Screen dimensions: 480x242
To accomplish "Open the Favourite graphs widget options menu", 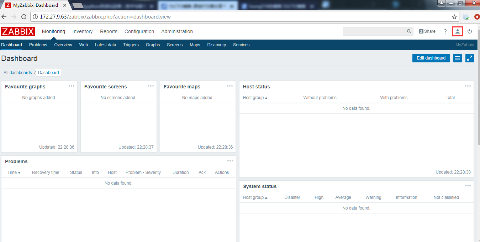I will 72,86.
